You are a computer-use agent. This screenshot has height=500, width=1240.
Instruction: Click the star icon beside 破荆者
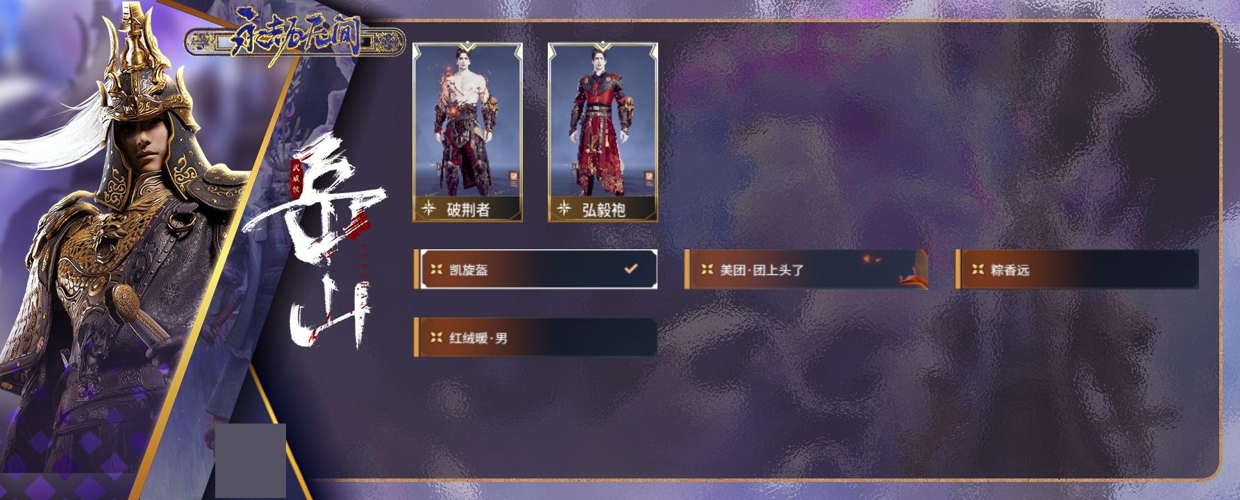coord(428,208)
